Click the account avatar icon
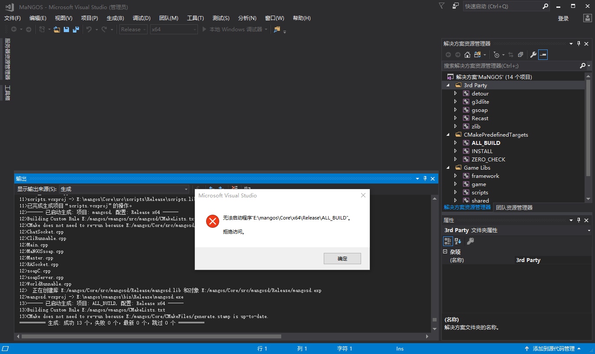This screenshot has width=595, height=354. pyautogui.click(x=587, y=18)
